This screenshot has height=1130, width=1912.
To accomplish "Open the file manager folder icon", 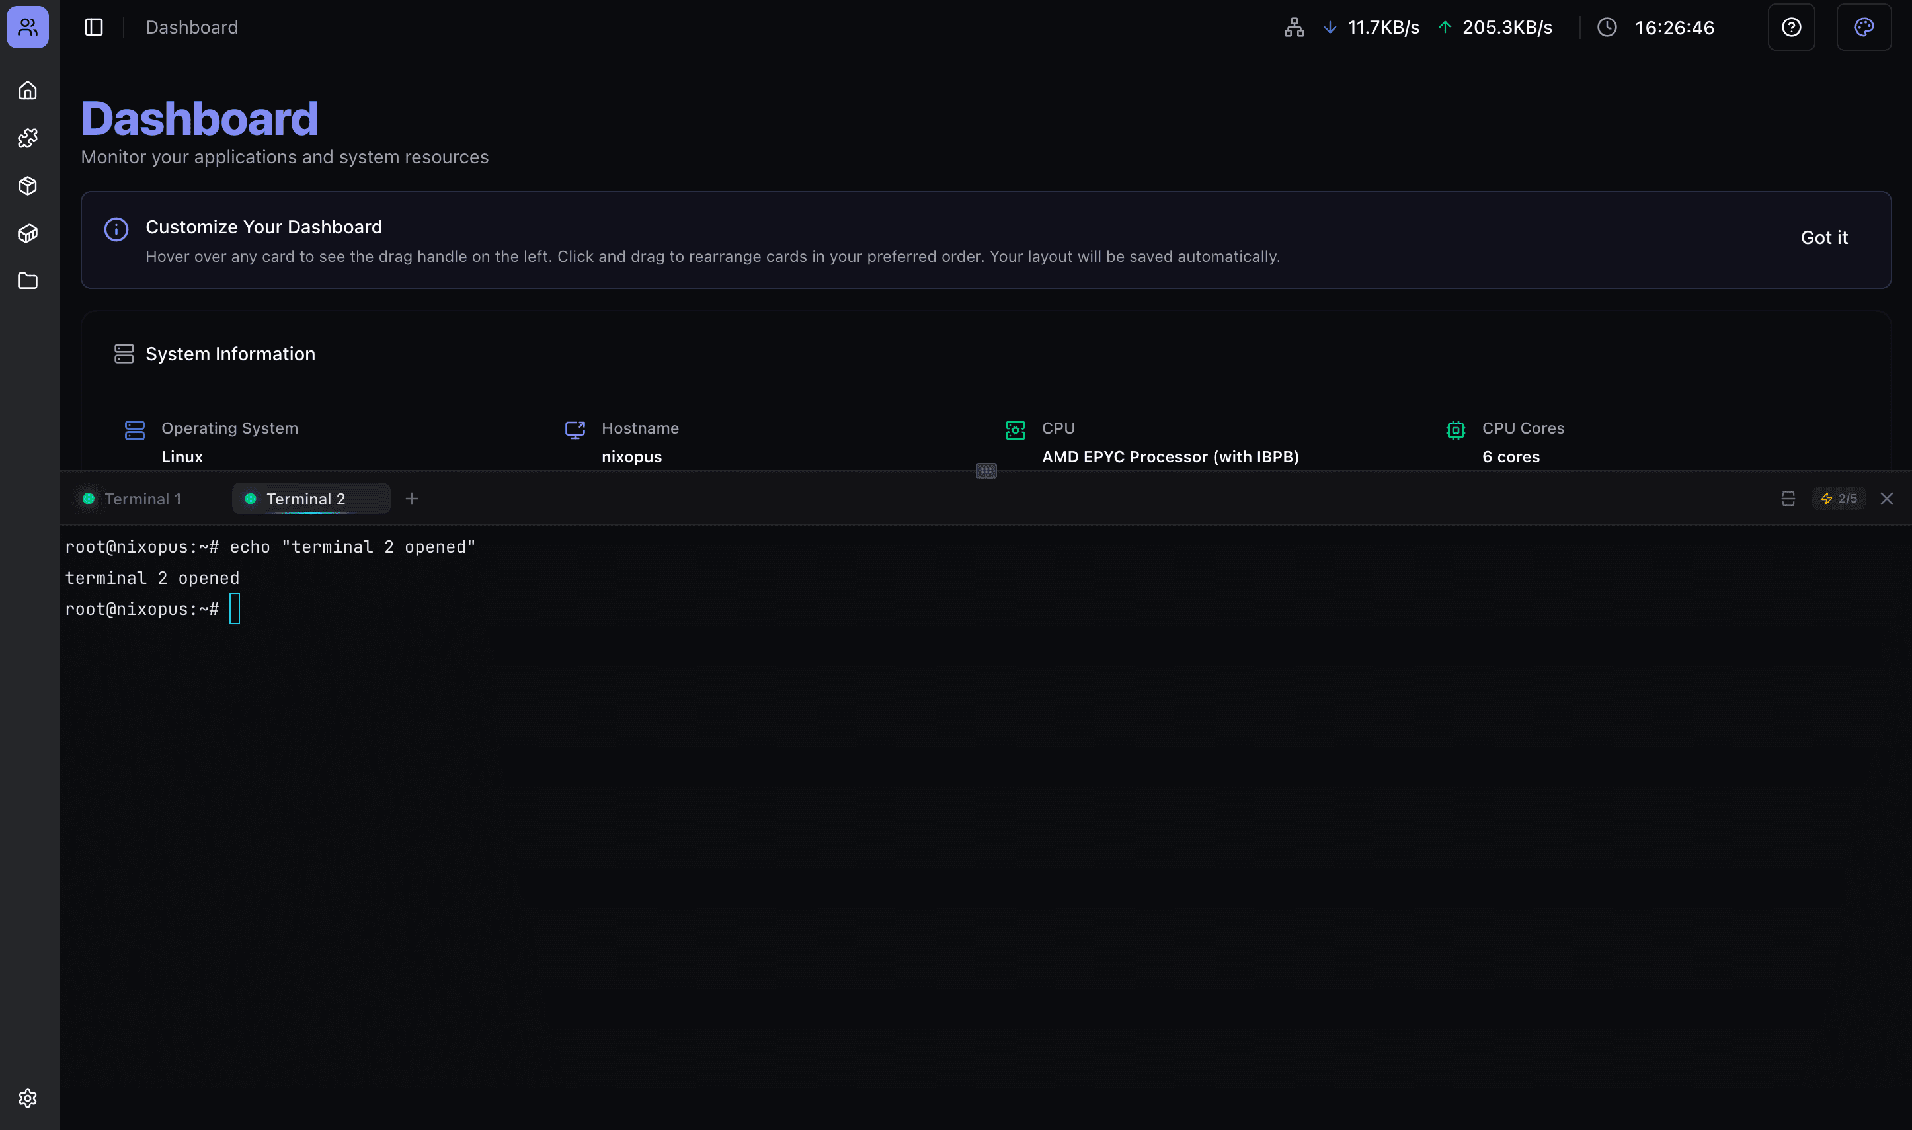I will click(28, 281).
